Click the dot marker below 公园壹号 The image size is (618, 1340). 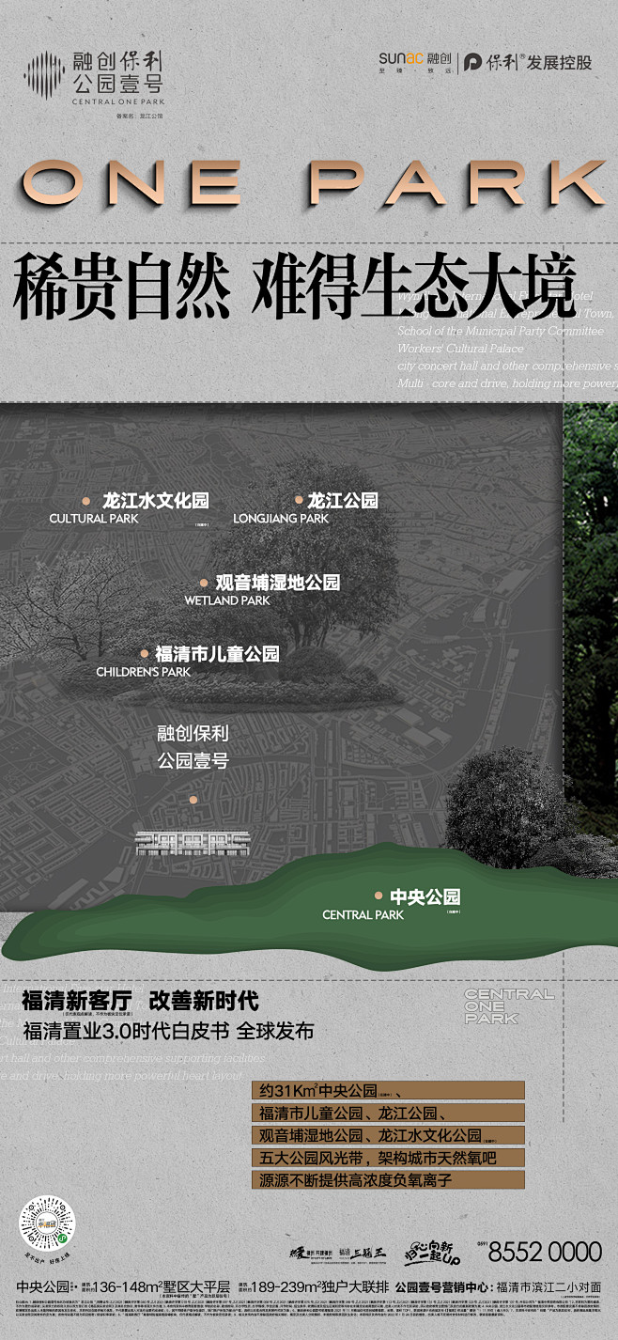click(193, 801)
